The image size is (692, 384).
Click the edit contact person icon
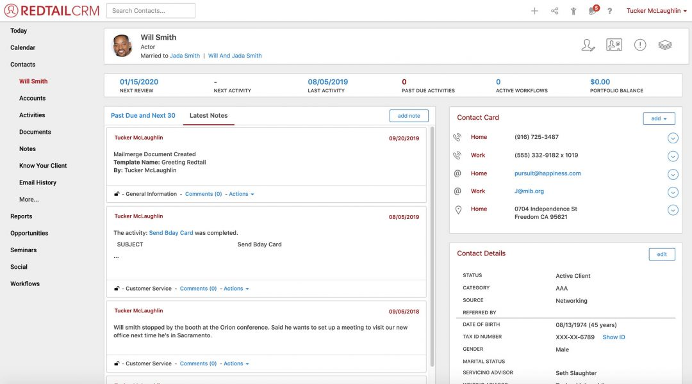point(588,45)
